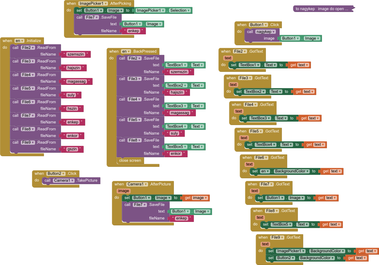379x265 pixels.
Task: Click the 'hajszin' text string in ReadFrom
Action: 74,68
